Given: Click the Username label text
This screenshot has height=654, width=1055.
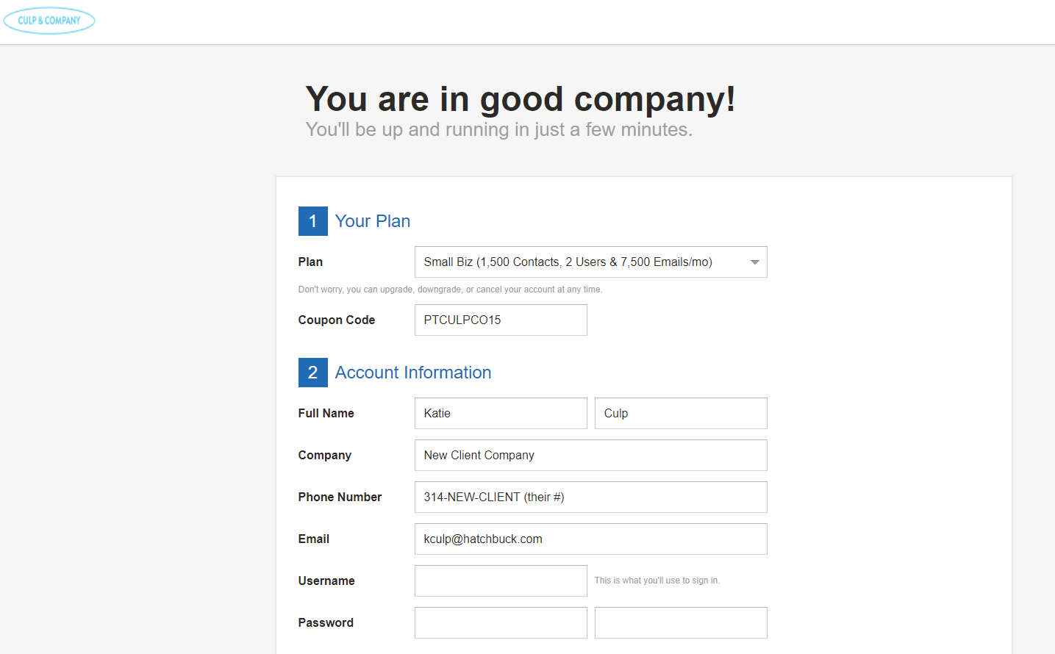Looking at the screenshot, I should click(326, 581).
